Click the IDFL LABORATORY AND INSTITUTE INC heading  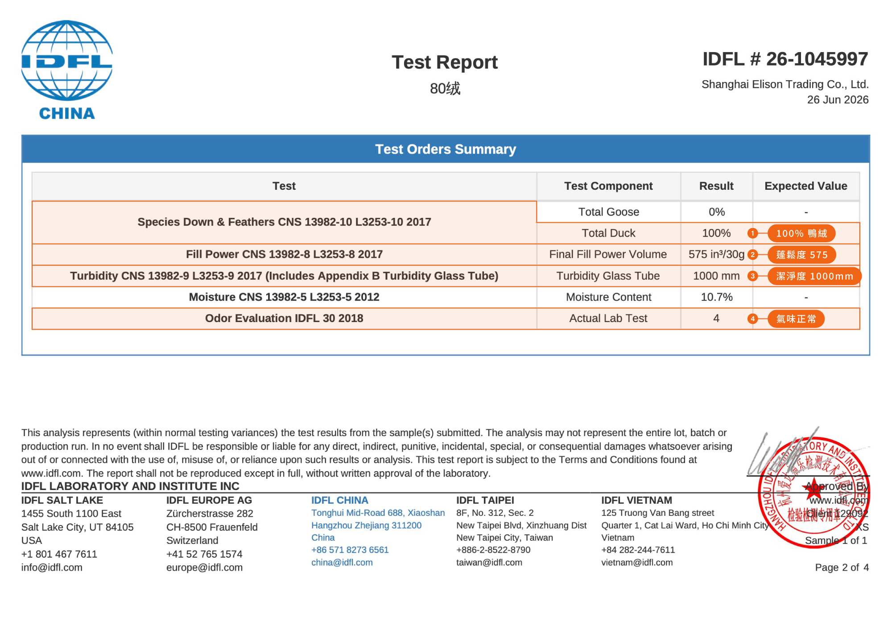point(130,486)
